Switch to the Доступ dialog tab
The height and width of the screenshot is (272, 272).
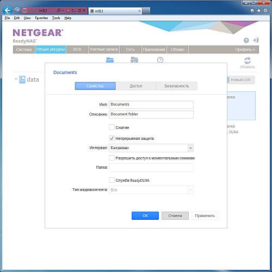[x=136, y=86]
